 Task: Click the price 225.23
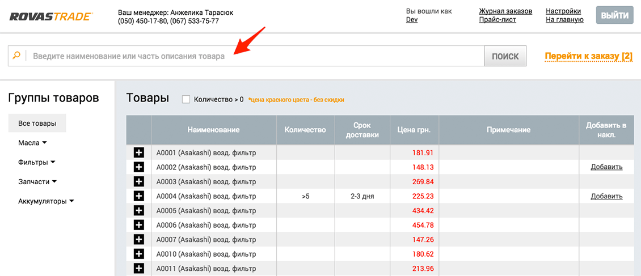(x=424, y=197)
